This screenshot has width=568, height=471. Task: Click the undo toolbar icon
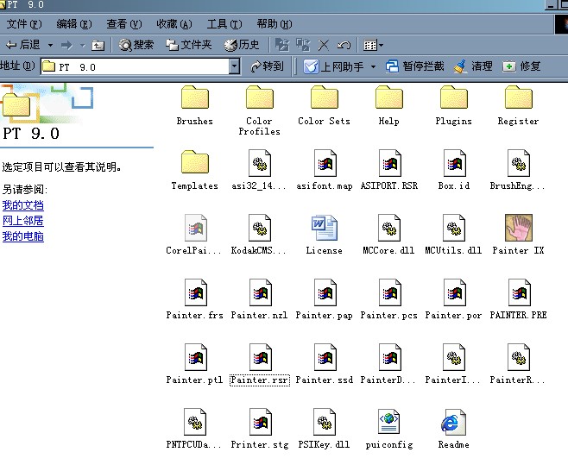(x=344, y=45)
